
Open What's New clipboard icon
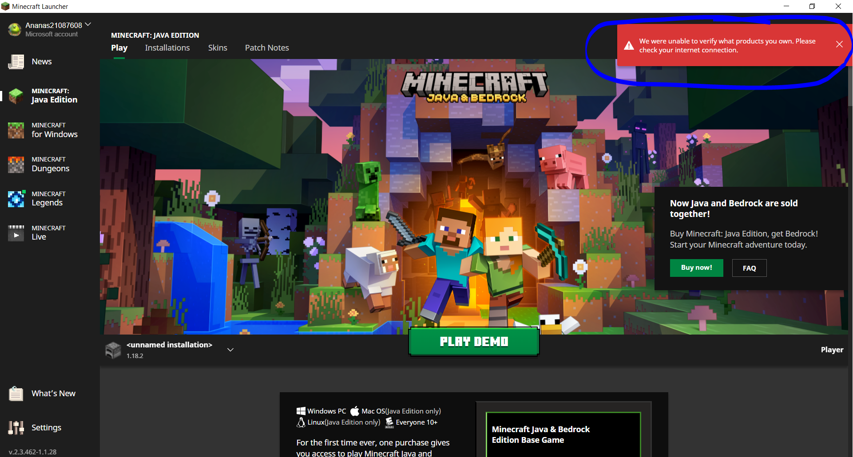pos(16,394)
